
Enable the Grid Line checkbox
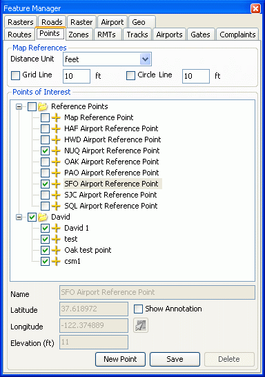pyautogui.click(x=16, y=75)
